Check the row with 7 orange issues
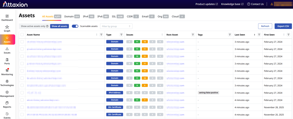 22,100
